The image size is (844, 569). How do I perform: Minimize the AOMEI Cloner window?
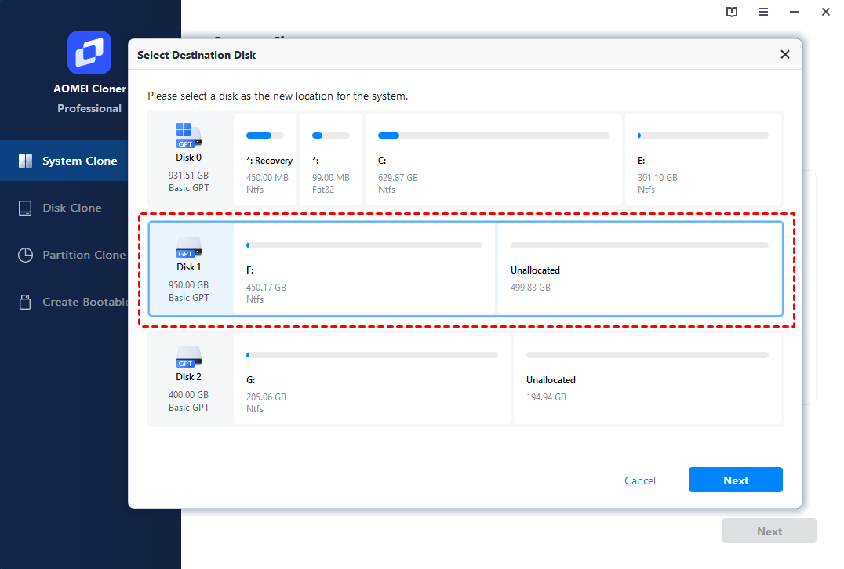point(794,12)
